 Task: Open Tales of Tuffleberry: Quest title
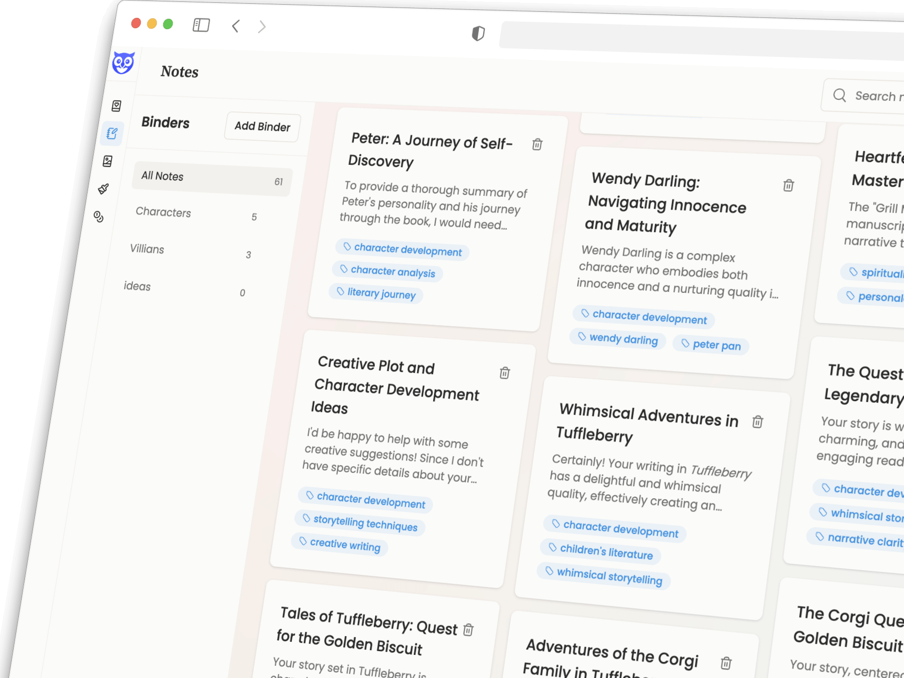tap(367, 631)
